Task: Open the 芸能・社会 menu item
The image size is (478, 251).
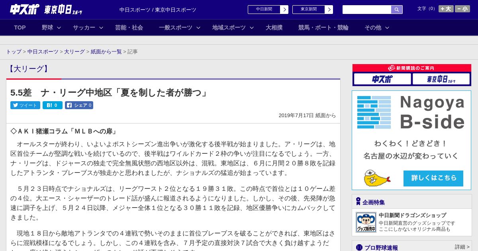Action: tap(129, 27)
